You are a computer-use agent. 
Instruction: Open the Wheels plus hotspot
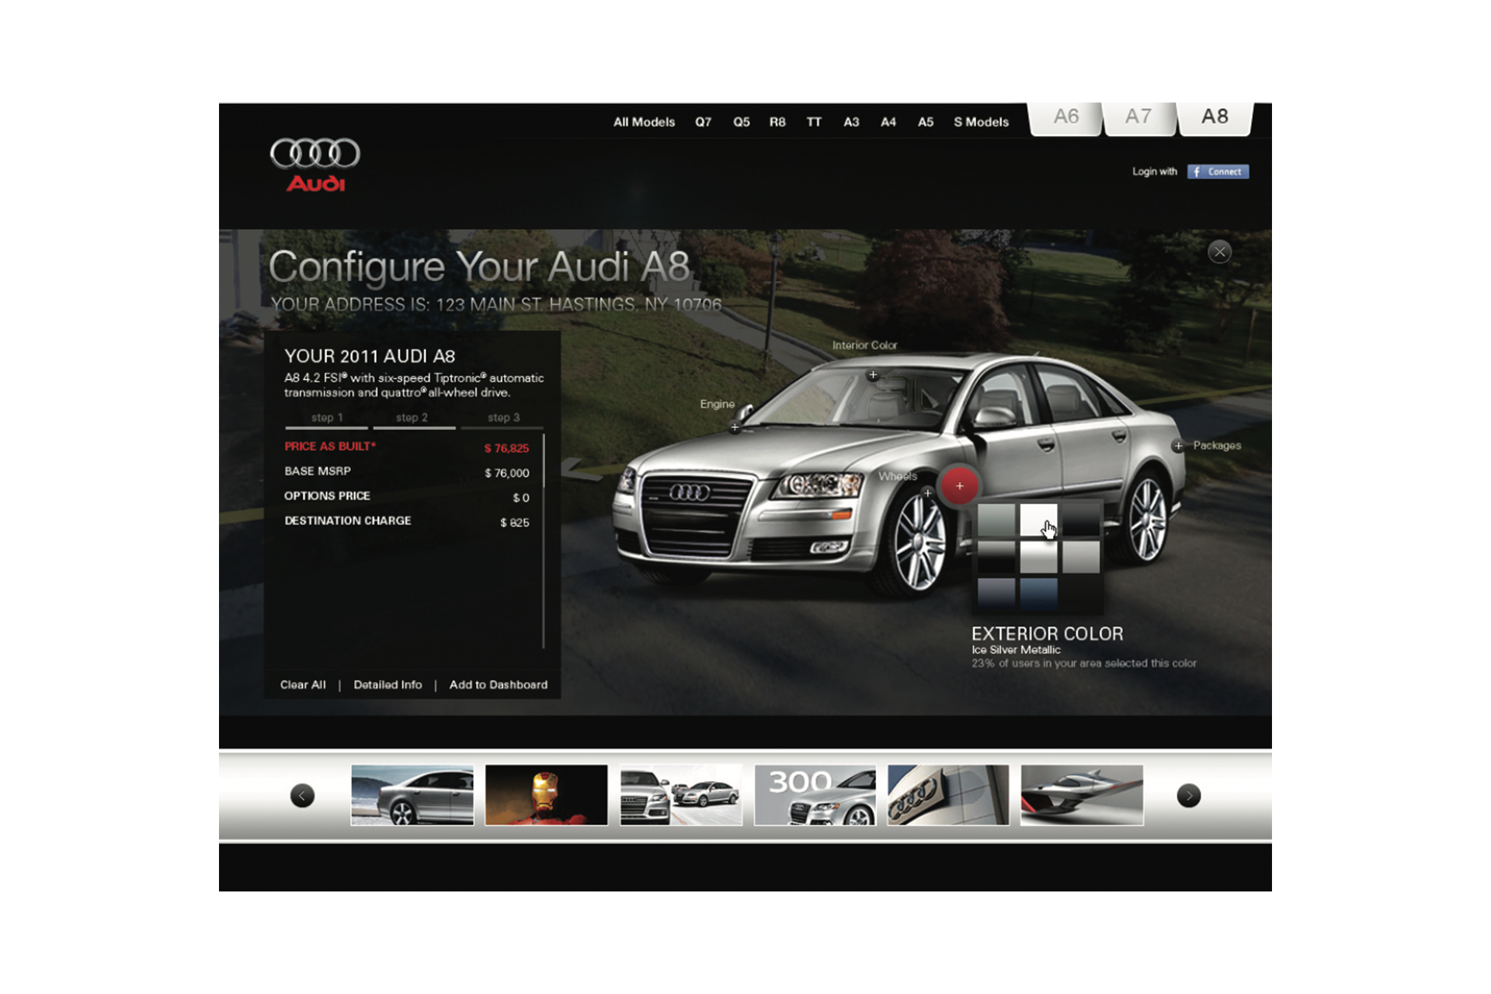pos(927,492)
